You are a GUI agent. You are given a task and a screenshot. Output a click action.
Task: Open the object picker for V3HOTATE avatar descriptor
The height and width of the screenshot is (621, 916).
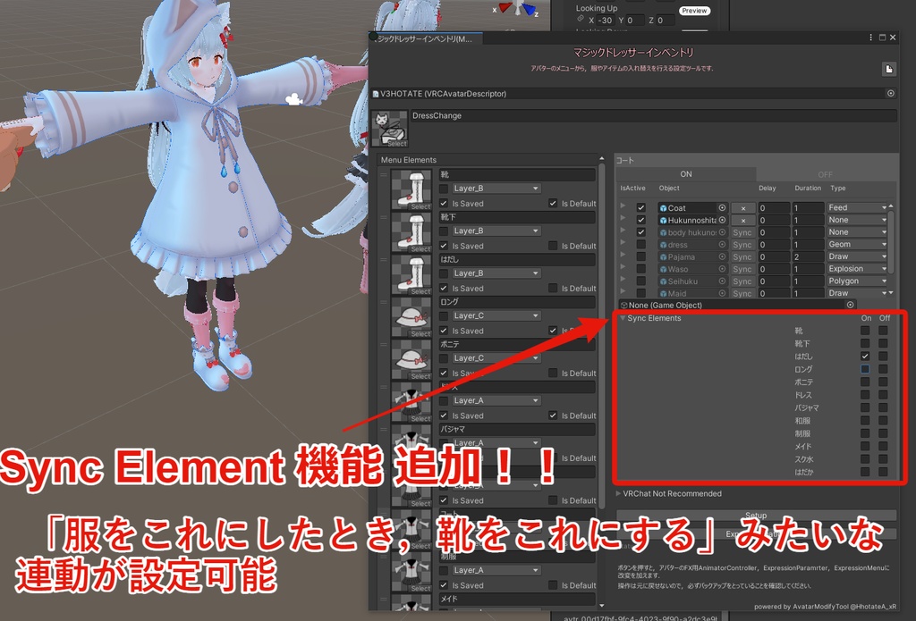(x=890, y=94)
